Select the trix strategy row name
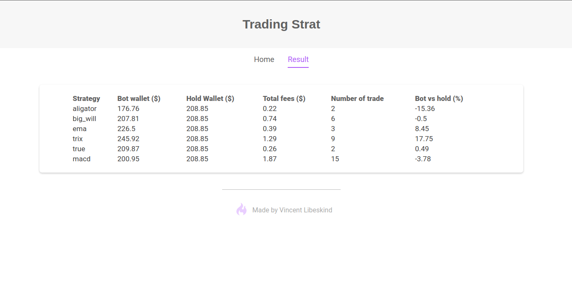The height and width of the screenshot is (284, 572). [x=78, y=139]
